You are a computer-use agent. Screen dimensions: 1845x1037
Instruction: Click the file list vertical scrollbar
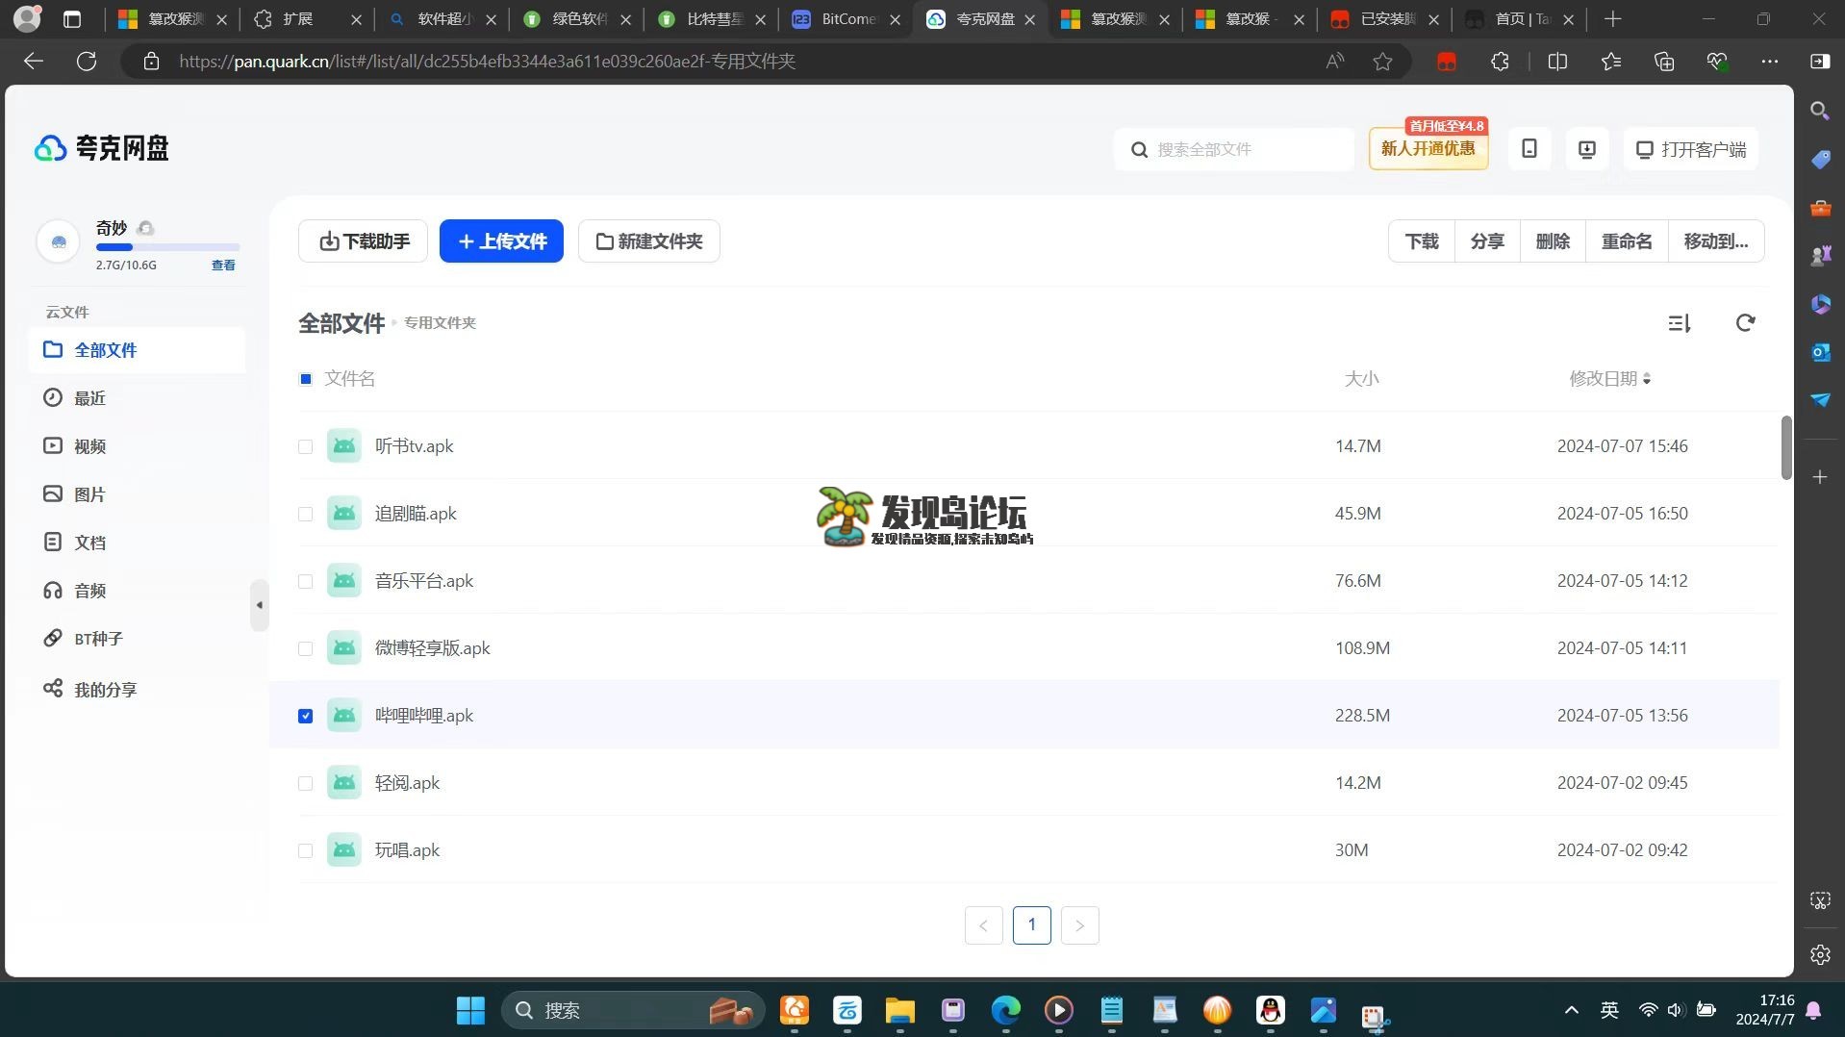[x=1786, y=447]
